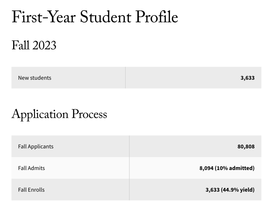Click the word Admits in the table
272x211 pixels.
[x=37, y=168]
